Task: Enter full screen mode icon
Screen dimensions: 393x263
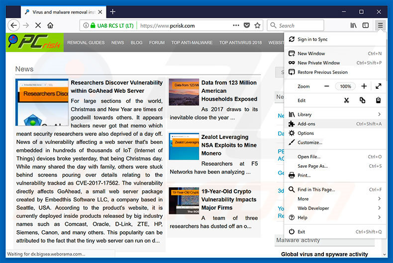Action: pyautogui.click(x=378, y=86)
